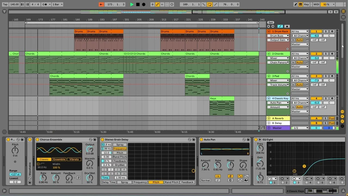Solo the 1 Drum Rack track
The width and height of the screenshot is (348, 196).
click(326, 31)
